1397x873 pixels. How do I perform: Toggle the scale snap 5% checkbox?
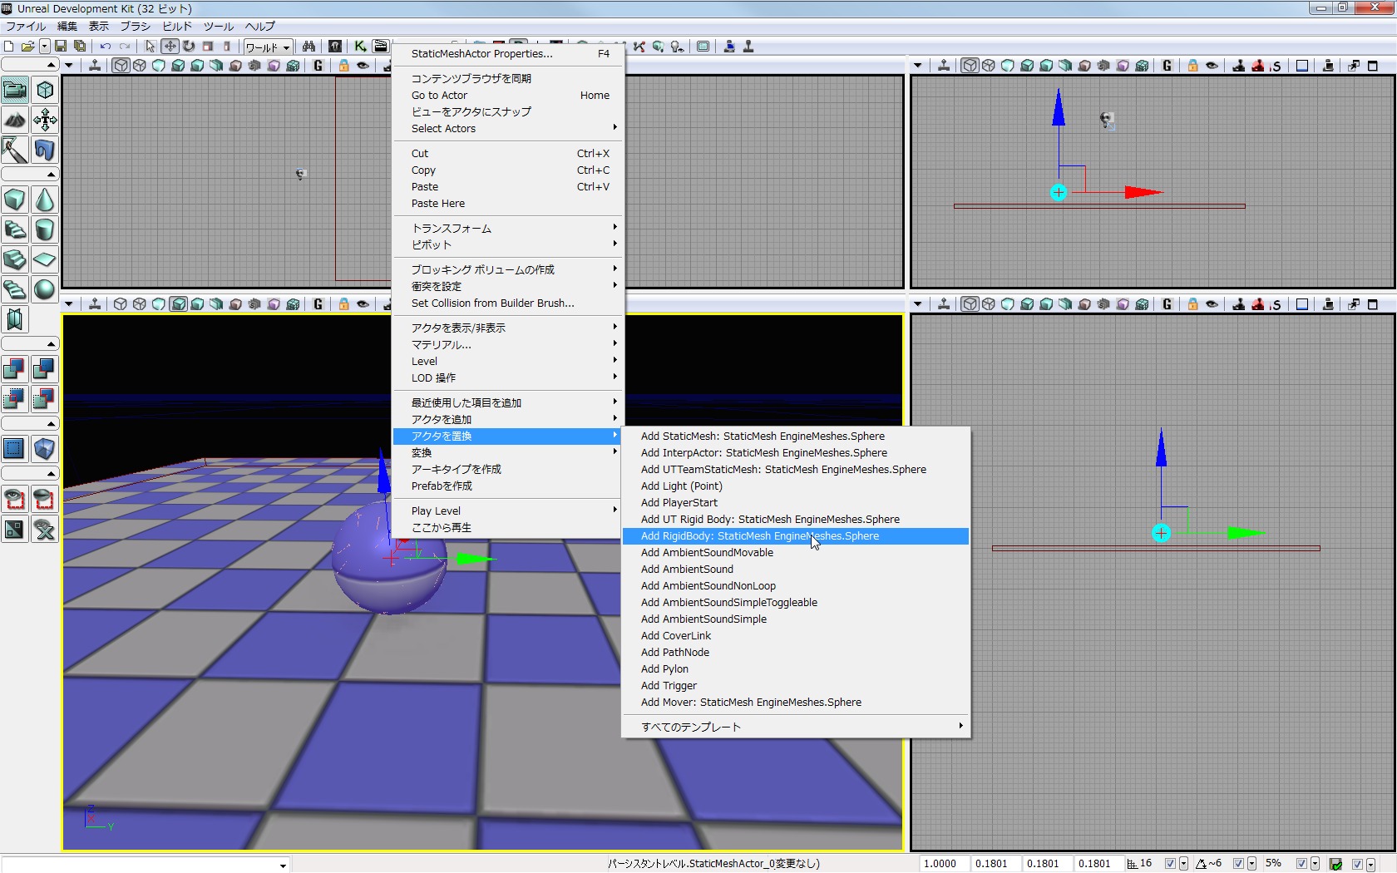click(x=1301, y=864)
